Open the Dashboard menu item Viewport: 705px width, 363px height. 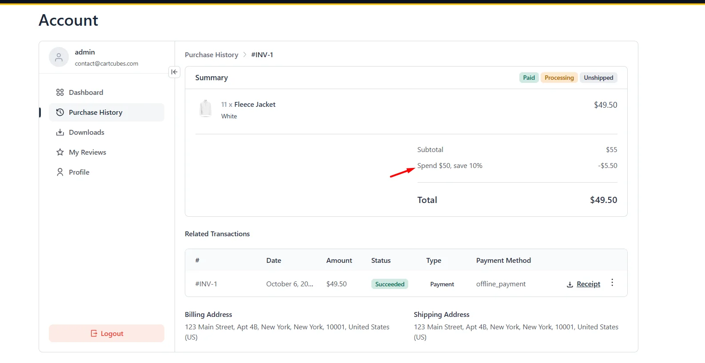(107, 92)
